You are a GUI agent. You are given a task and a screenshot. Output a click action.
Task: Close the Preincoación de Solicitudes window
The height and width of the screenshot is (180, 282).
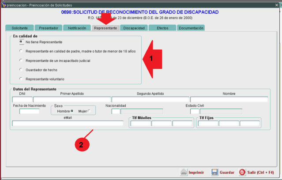pos(277,5)
